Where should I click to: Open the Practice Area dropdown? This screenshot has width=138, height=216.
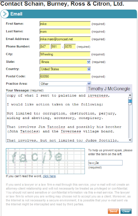coord(65,84)
